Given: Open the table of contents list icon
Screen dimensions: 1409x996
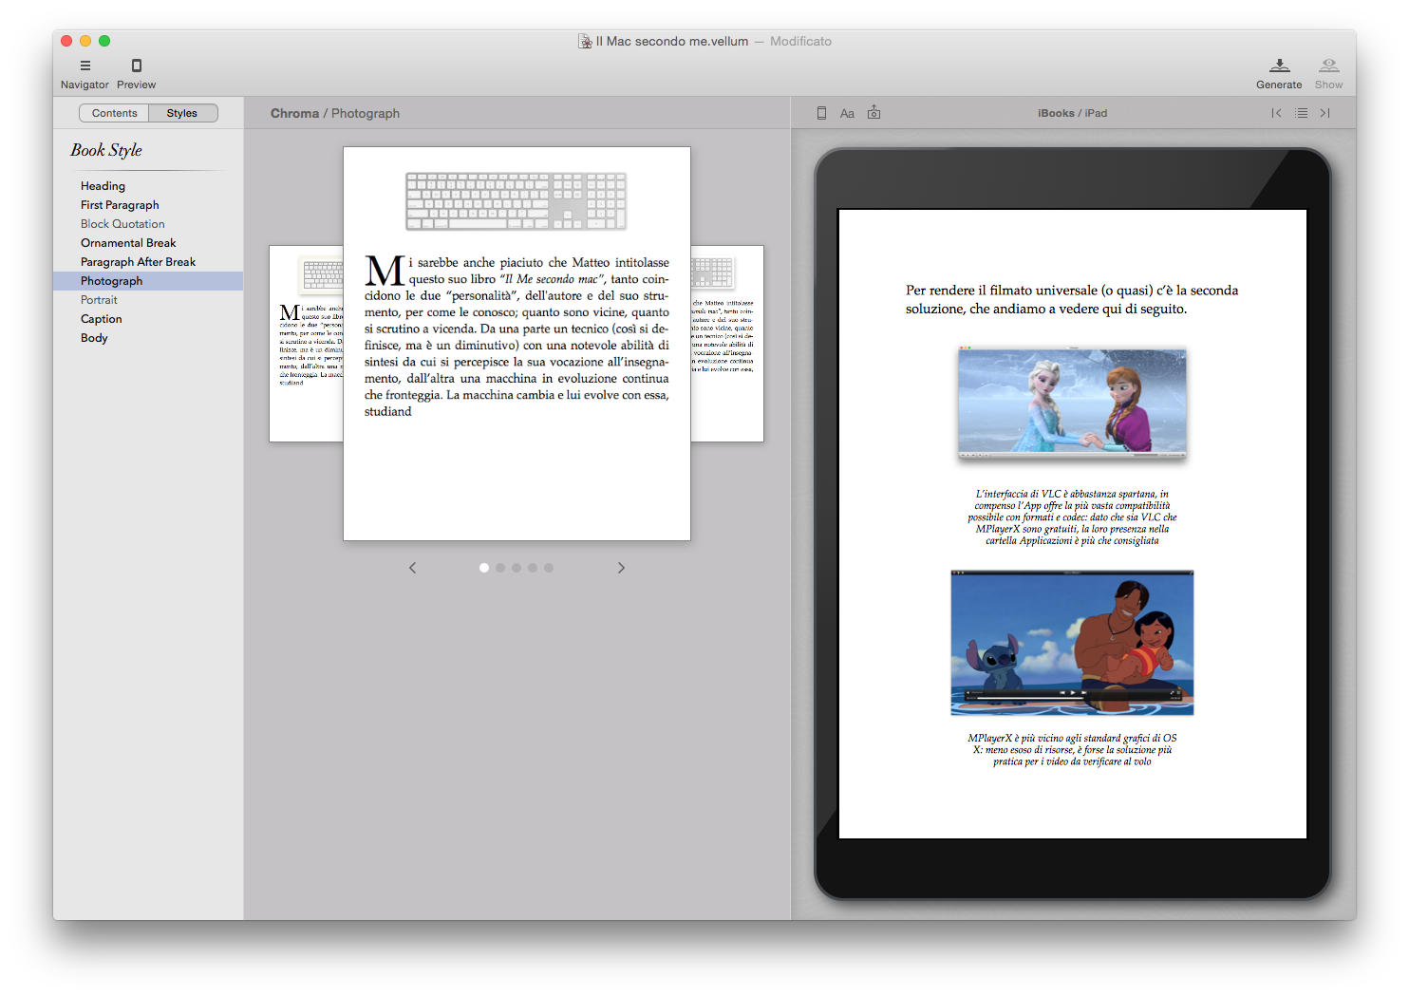Looking at the screenshot, I should point(1301,112).
